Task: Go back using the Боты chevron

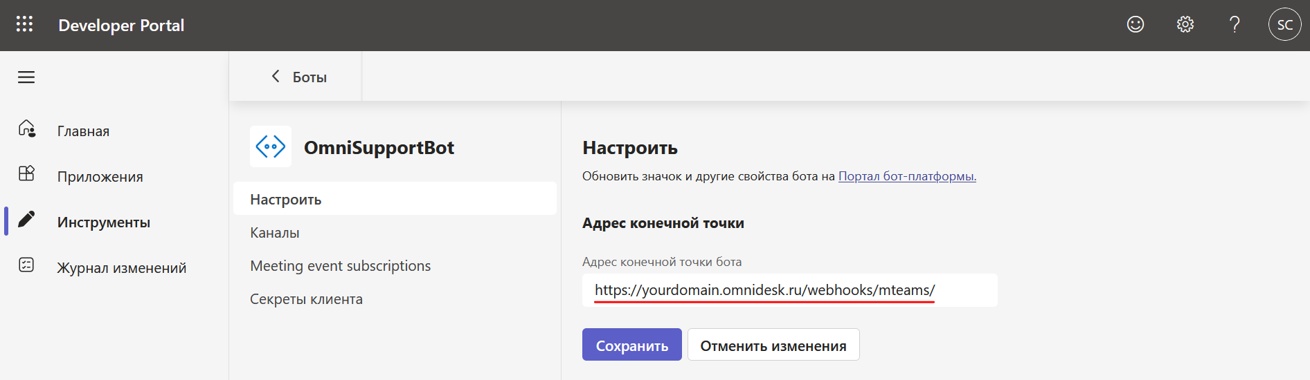Action: [x=276, y=76]
